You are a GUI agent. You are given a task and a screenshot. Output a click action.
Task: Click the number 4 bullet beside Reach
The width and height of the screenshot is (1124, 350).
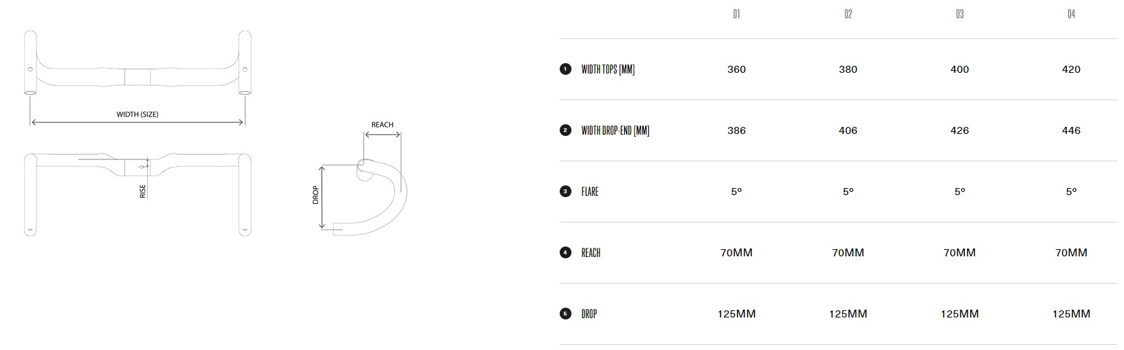pyautogui.click(x=565, y=252)
